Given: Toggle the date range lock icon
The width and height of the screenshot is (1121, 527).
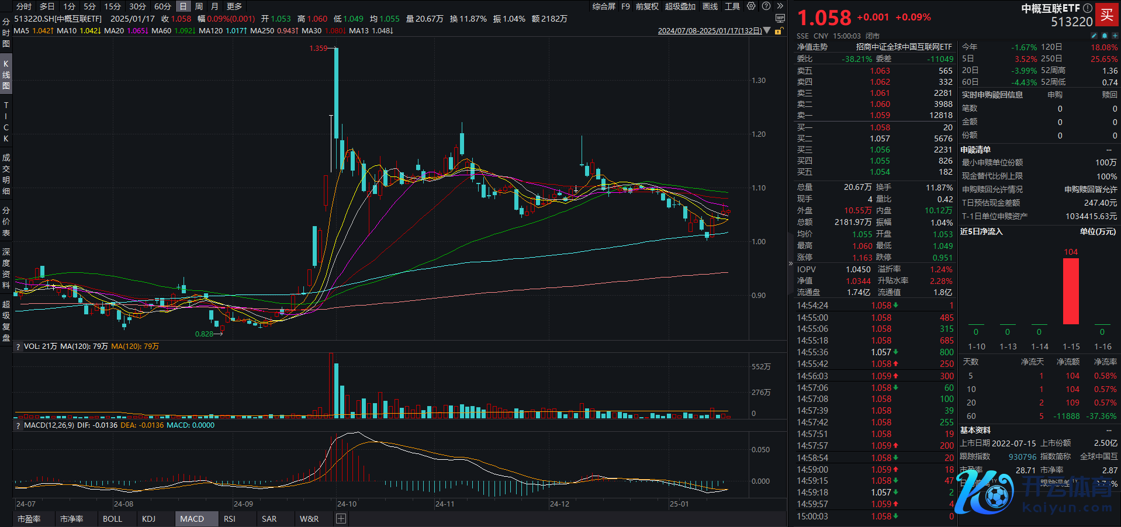Looking at the screenshot, I should 778,31.
